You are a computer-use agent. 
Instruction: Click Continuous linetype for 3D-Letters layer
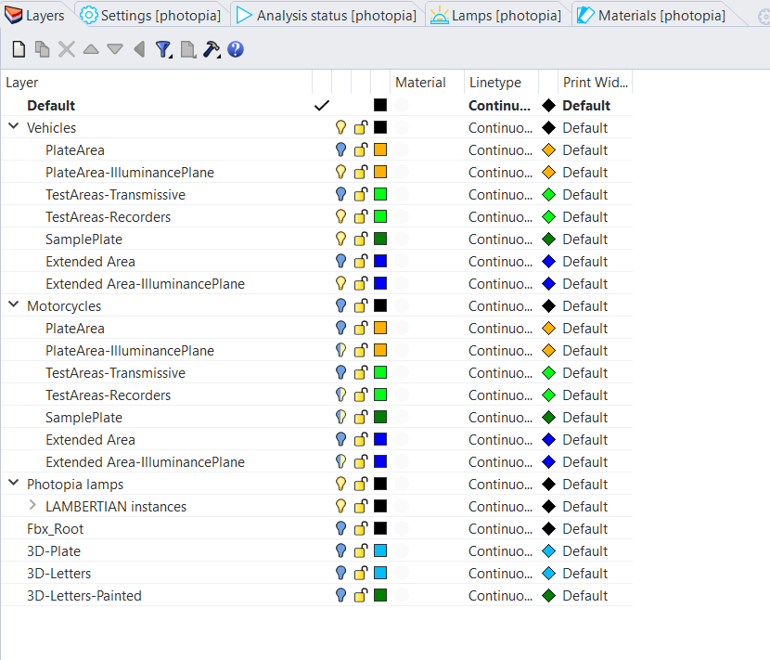pyautogui.click(x=500, y=574)
